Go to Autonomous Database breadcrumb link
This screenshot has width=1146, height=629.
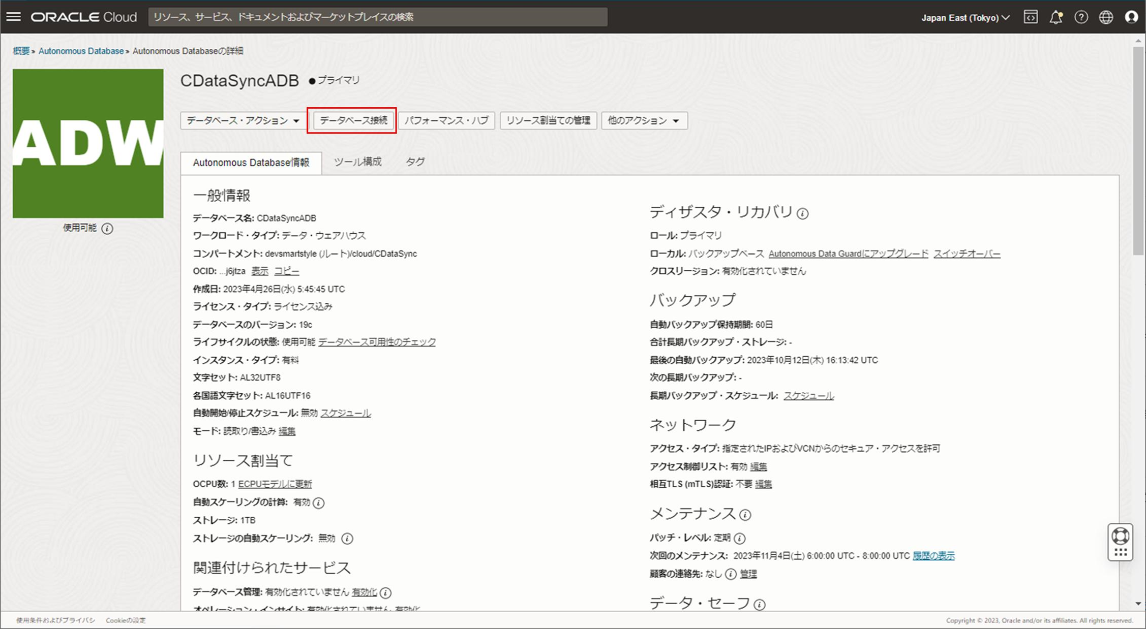click(81, 51)
